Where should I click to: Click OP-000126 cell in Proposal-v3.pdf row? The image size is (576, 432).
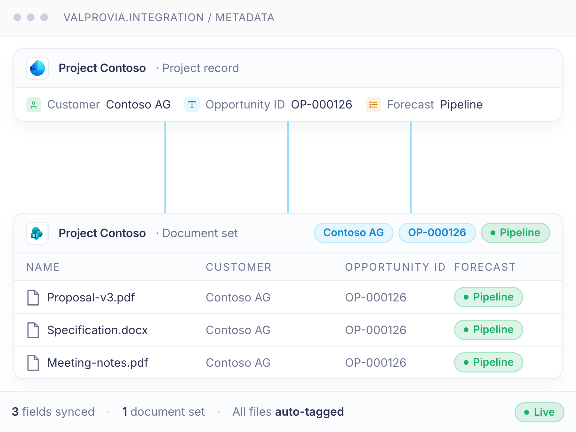pyautogui.click(x=376, y=298)
